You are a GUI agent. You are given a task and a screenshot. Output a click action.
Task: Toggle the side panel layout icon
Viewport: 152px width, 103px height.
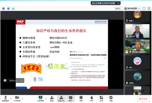pos(149,9)
